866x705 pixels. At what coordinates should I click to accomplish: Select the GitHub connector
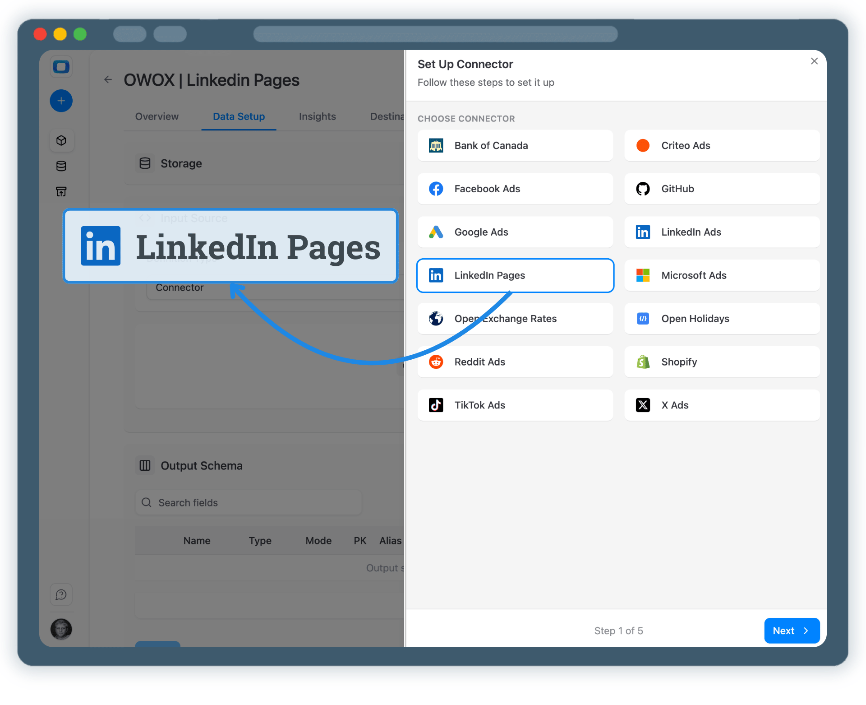(721, 189)
